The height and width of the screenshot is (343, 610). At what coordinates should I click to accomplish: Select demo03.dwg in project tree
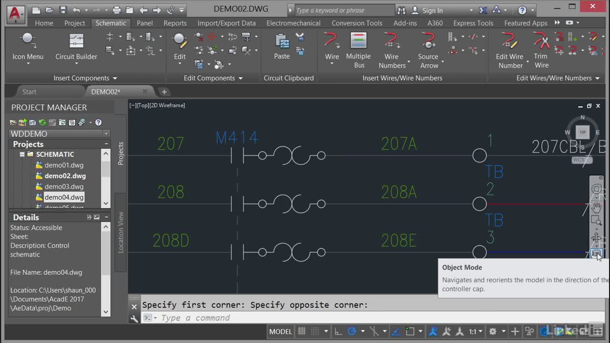tap(64, 187)
